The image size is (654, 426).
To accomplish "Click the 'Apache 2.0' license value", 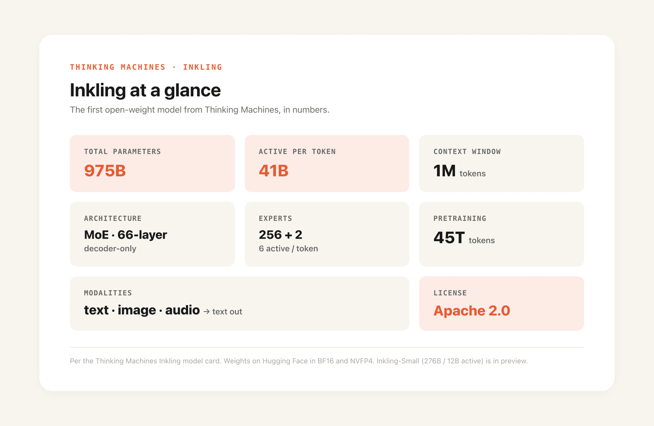I will (x=472, y=311).
